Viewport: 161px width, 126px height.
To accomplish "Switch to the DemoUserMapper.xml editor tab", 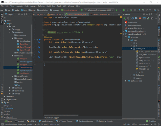I will (102, 14).
